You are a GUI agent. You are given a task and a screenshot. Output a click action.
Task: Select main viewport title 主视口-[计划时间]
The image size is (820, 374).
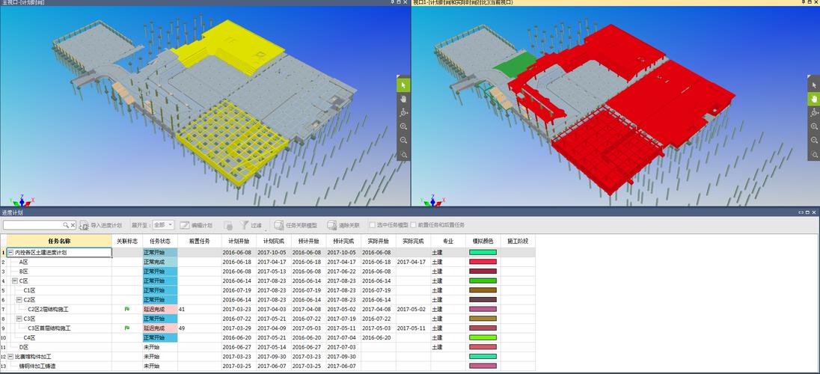click(23, 2)
